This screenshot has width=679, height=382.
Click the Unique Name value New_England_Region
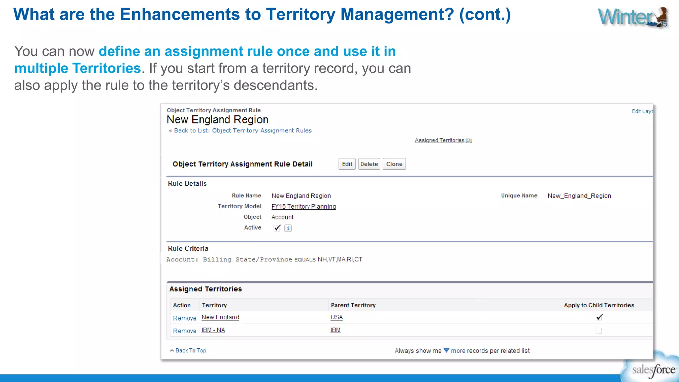click(579, 196)
